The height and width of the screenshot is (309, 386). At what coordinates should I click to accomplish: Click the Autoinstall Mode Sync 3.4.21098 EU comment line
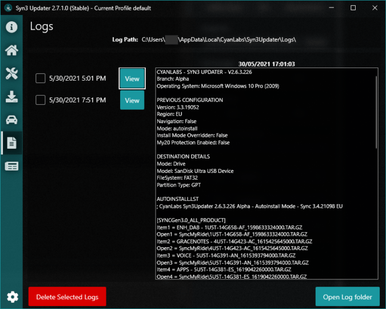[x=250, y=206]
